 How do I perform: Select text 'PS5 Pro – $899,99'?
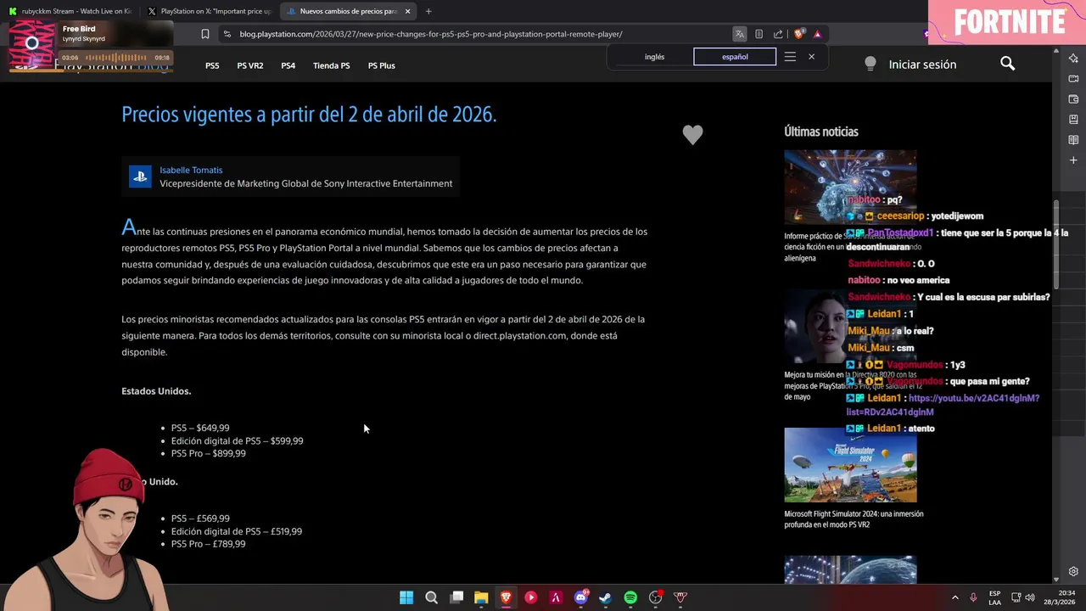209,453
